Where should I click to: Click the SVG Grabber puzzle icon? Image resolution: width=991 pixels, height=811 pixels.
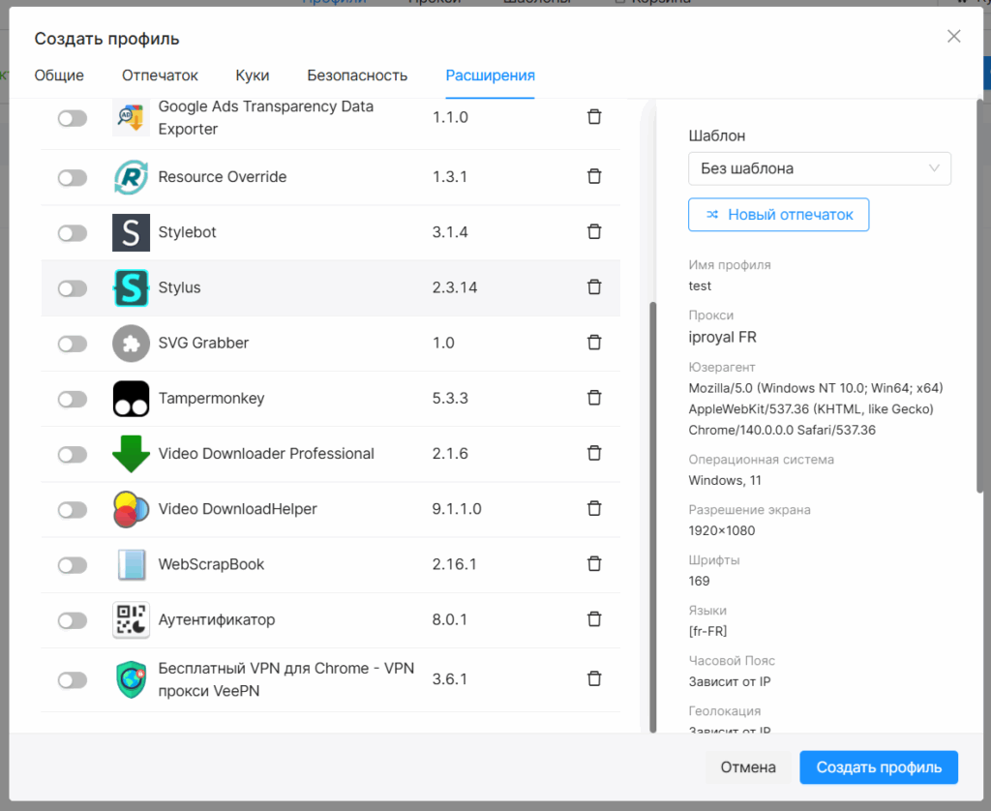[131, 344]
